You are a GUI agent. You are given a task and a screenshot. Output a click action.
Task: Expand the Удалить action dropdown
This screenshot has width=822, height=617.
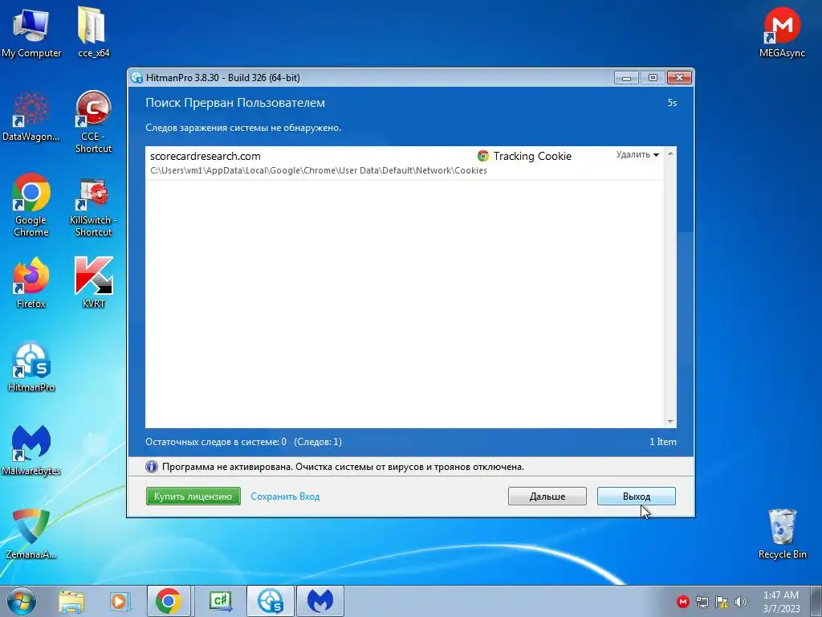tap(637, 155)
